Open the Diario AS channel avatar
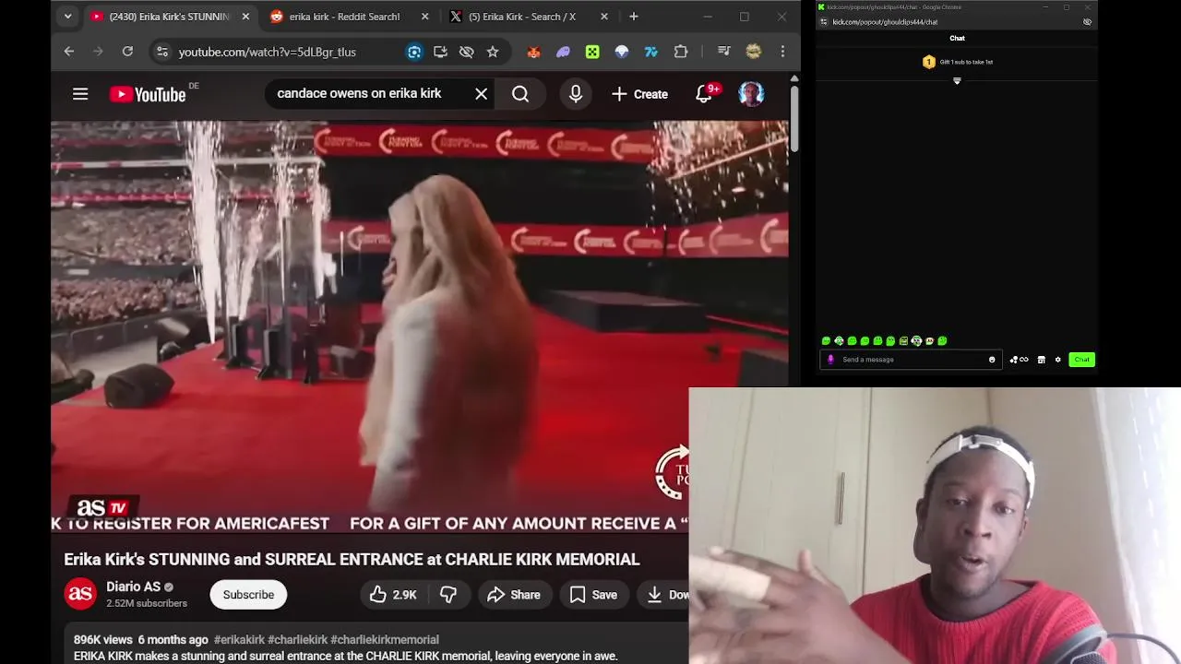This screenshot has width=1181, height=664. (x=80, y=594)
